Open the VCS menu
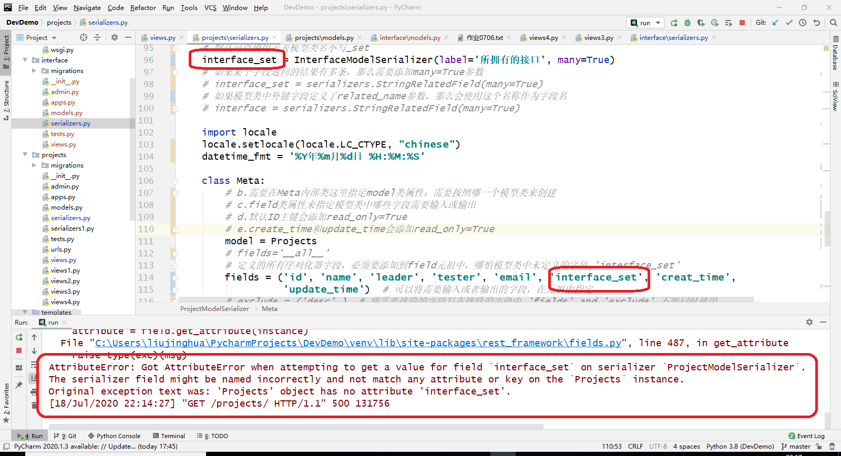Screen dimensions: 841x456 click(210, 7)
